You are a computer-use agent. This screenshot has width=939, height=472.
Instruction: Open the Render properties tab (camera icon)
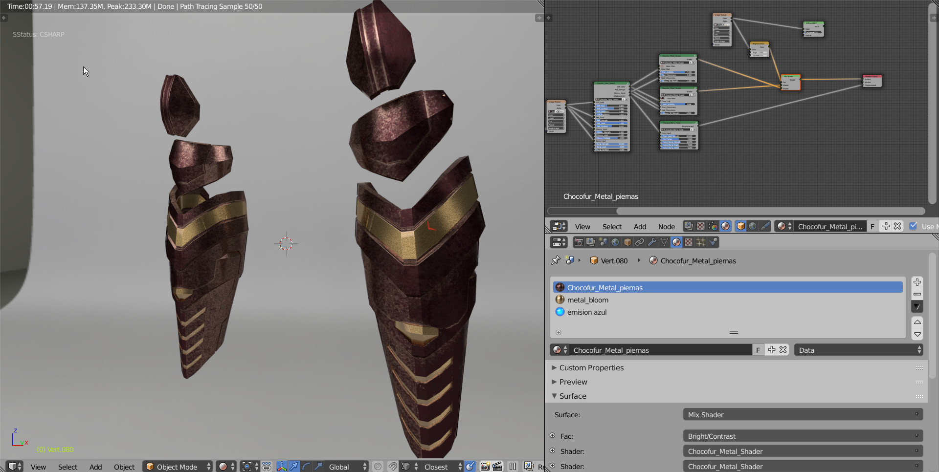[579, 242]
